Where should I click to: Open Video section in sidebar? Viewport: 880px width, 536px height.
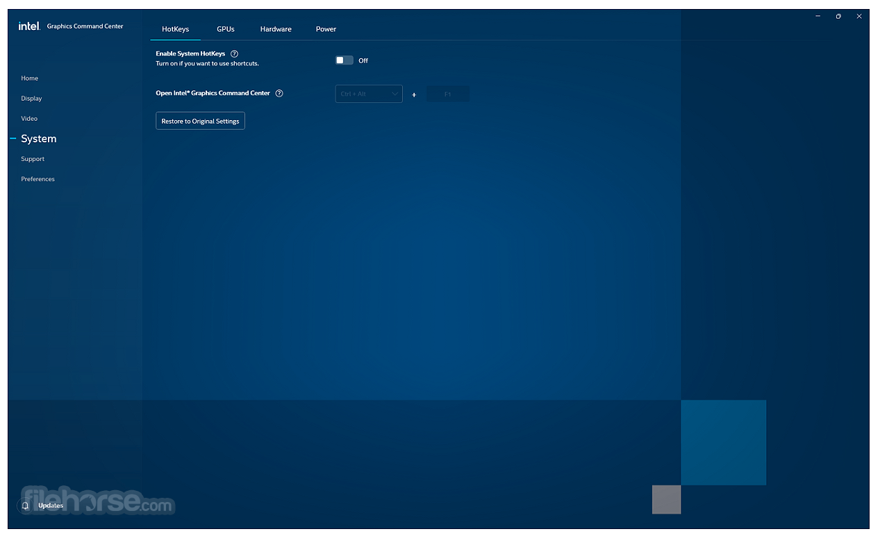[x=29, y=119]
